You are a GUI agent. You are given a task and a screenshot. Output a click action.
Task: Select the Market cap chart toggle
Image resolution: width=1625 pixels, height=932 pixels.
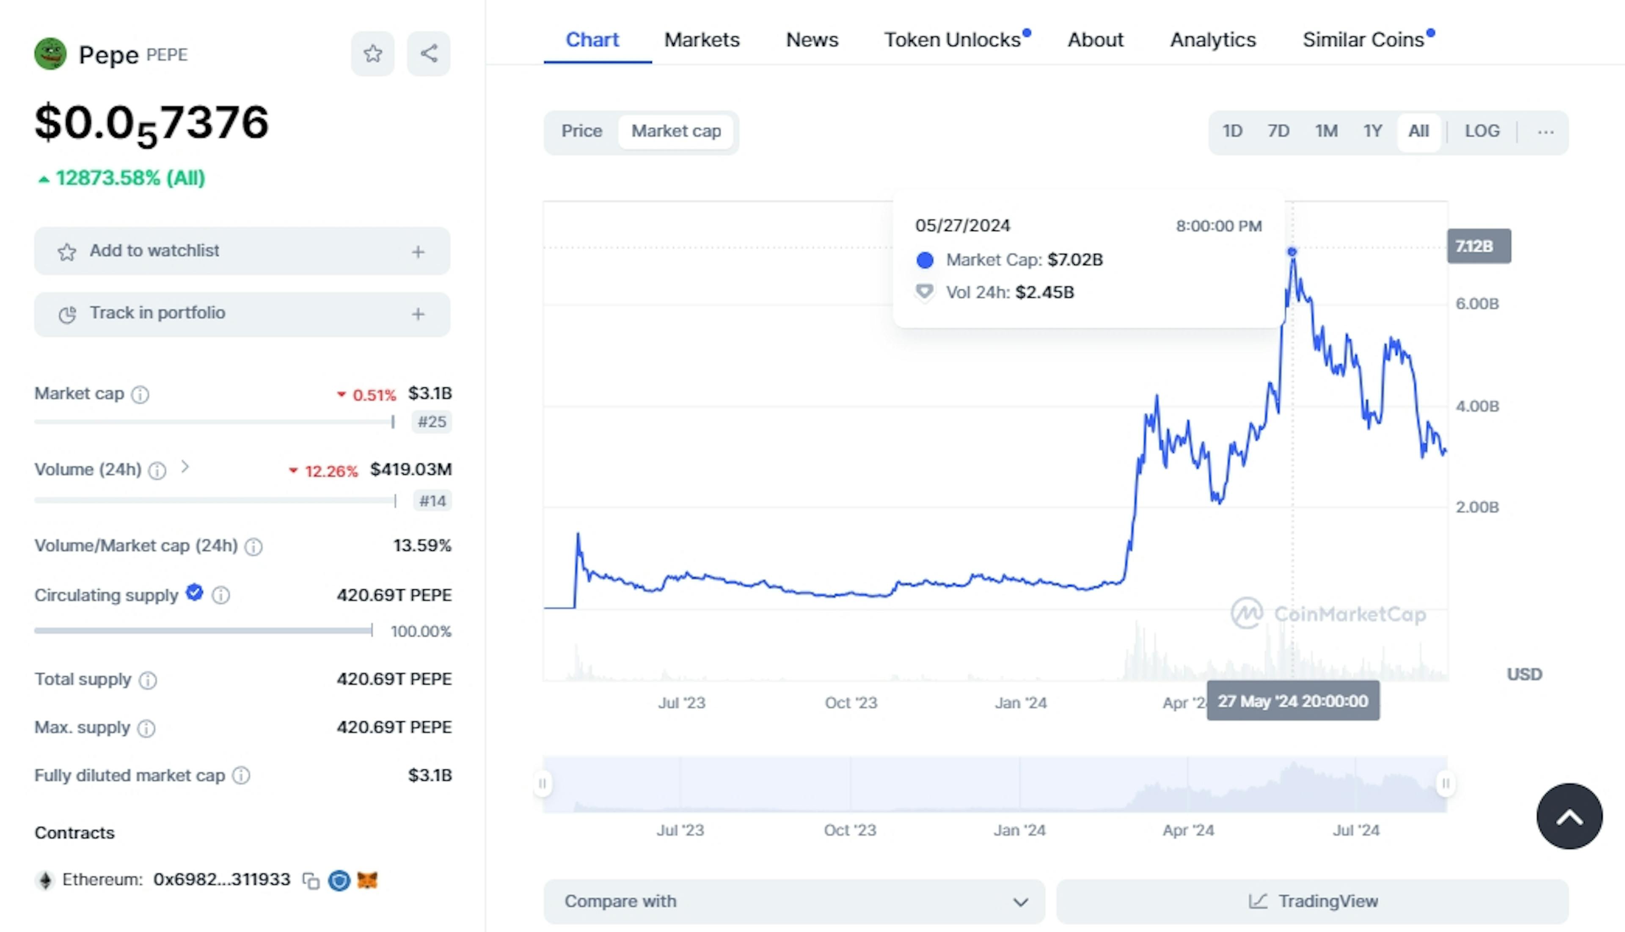coord(675,131)
